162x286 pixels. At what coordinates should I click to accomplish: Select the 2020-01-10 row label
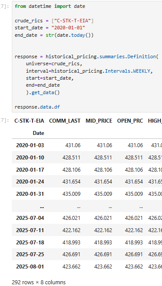[x=30, y=158]
